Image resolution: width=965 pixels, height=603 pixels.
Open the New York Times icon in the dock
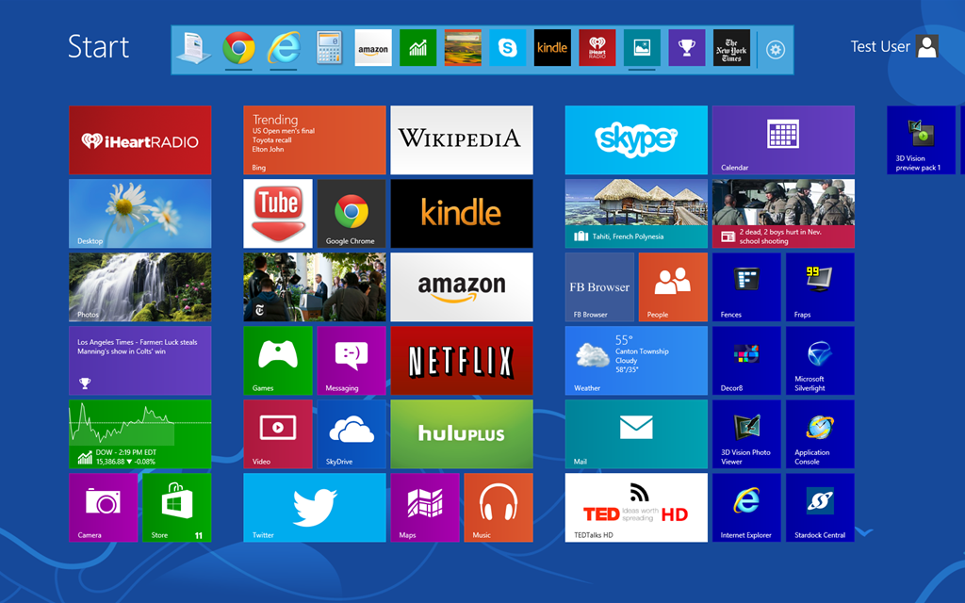(731, 48)
